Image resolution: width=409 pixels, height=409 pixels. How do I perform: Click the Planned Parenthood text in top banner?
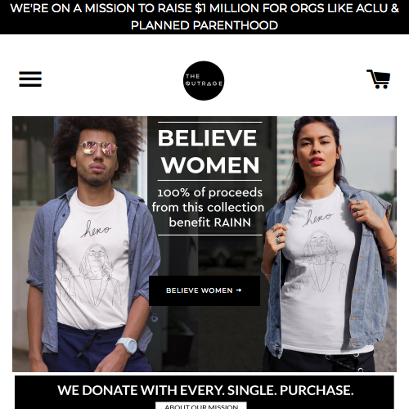coord(204,25)
